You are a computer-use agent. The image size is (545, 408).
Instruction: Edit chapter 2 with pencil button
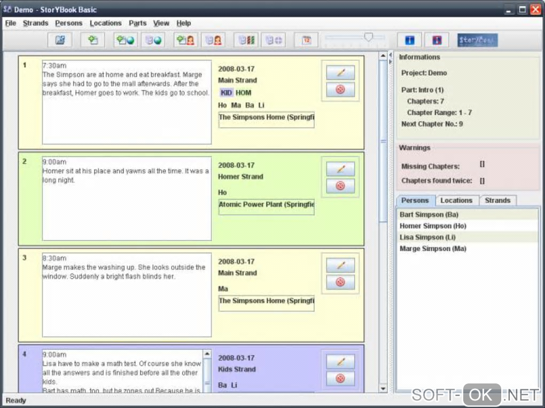tap(341, 169)
